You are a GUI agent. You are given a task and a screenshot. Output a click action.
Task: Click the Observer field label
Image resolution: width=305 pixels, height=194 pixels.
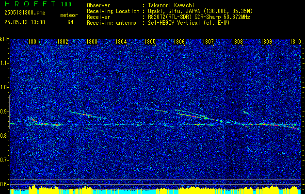pos(98,5)
